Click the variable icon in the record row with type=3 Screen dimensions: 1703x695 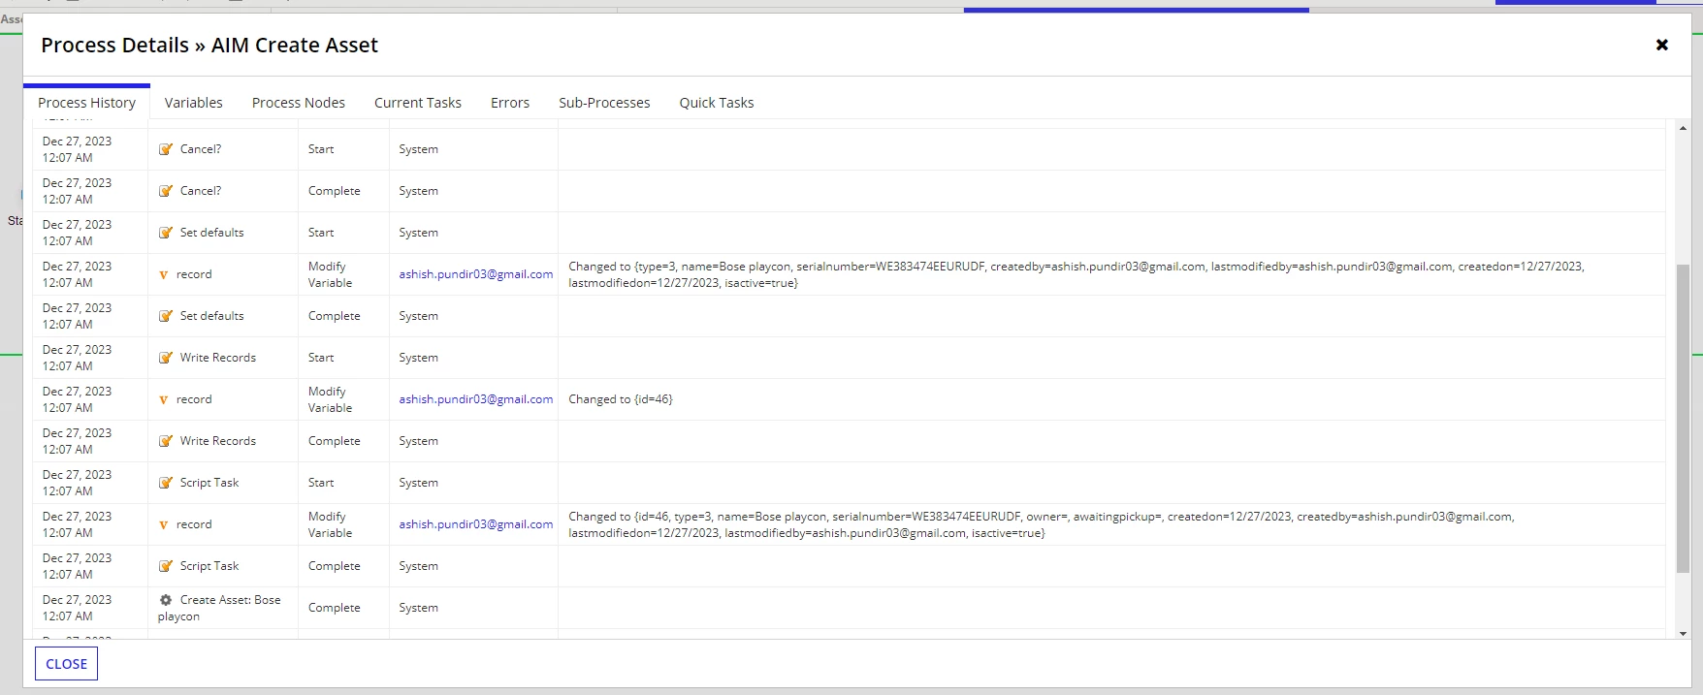[x=164, y=275]
